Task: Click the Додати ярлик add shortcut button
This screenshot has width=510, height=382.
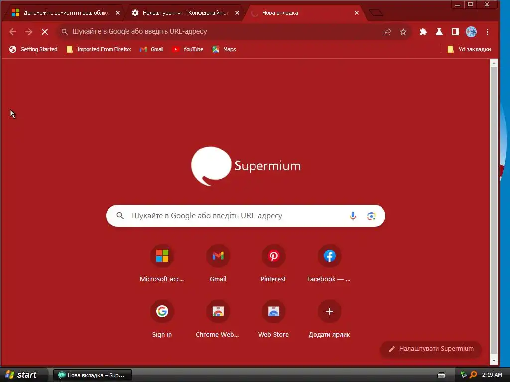Action: point(329,319)
